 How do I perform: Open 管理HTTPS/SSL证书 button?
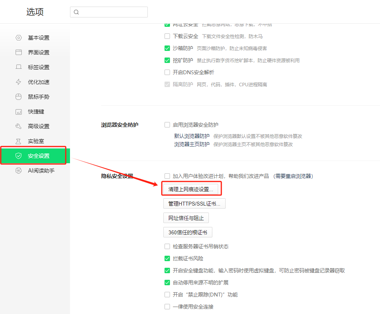(x=194, y=204)
